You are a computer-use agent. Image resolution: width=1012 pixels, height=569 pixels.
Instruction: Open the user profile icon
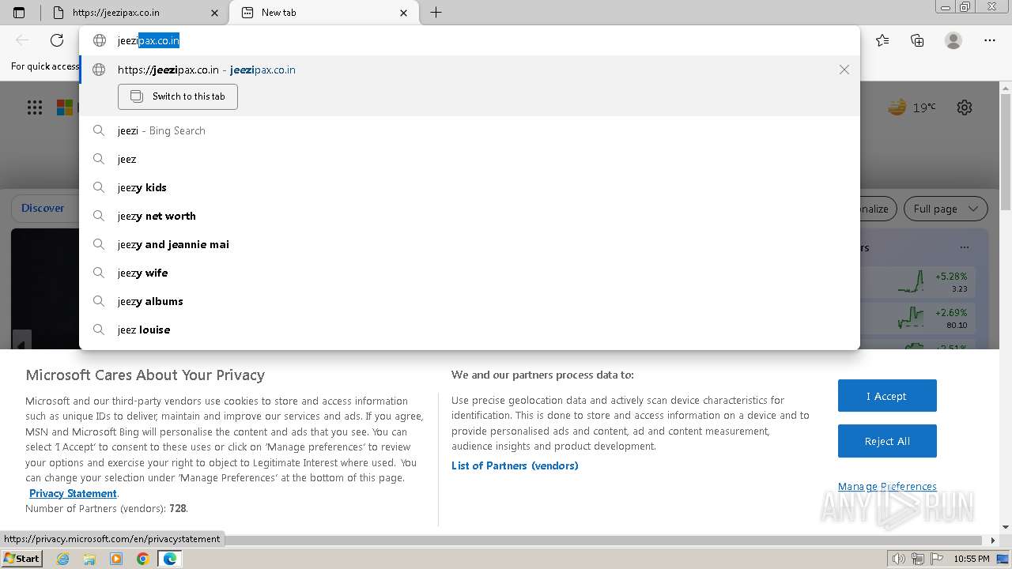pos(953,40)
